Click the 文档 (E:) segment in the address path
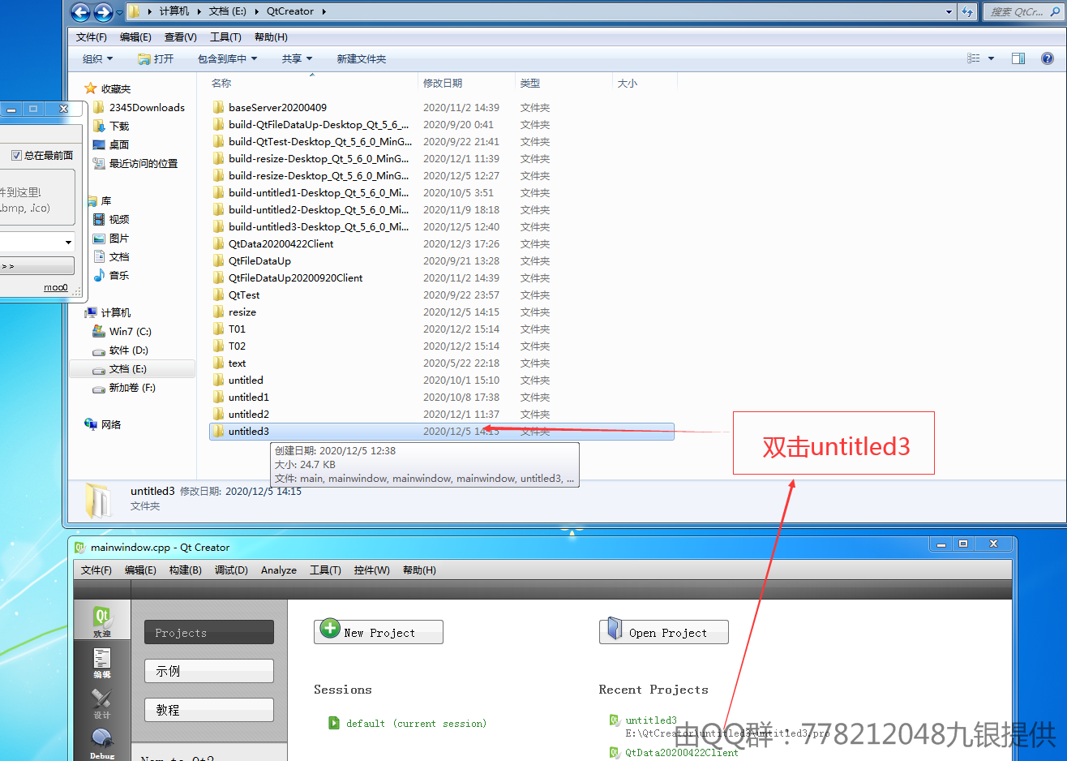 pyautogui.click(x=228, y=11)
